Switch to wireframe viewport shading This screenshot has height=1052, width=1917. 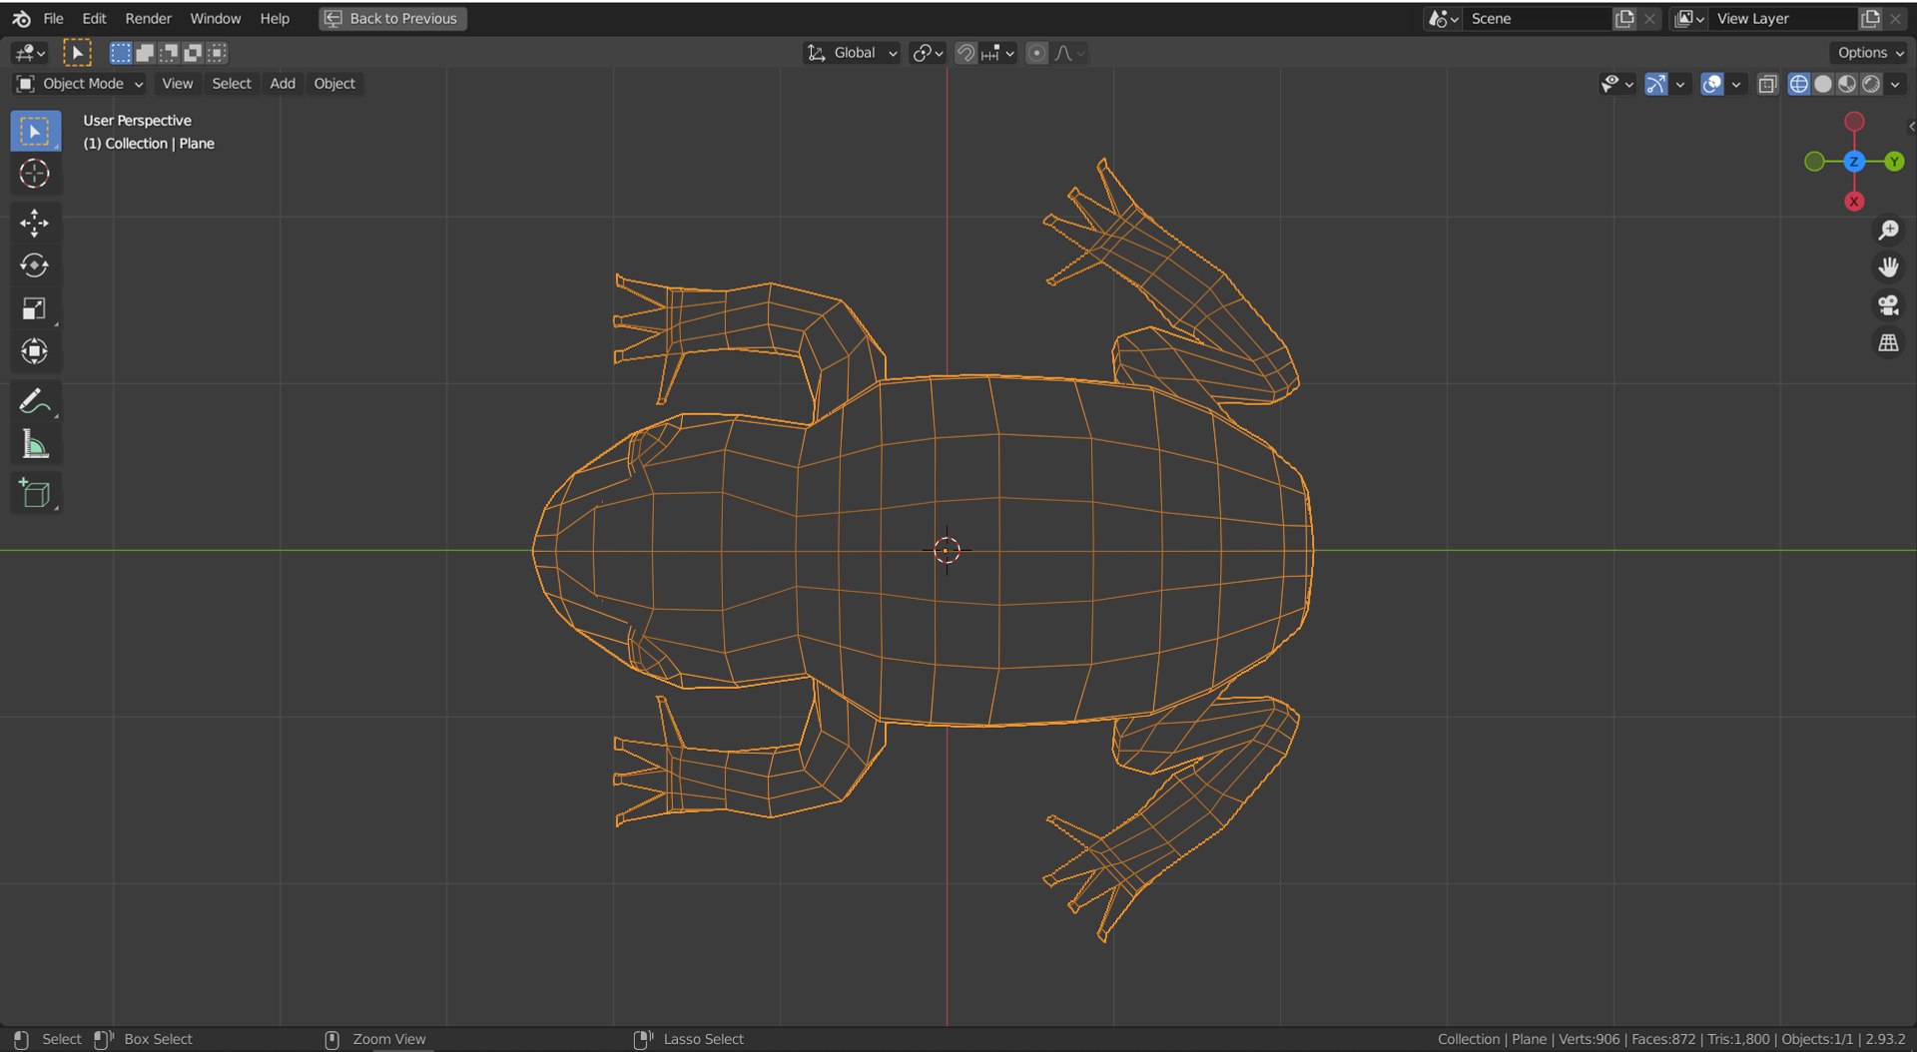[1799, 84]
